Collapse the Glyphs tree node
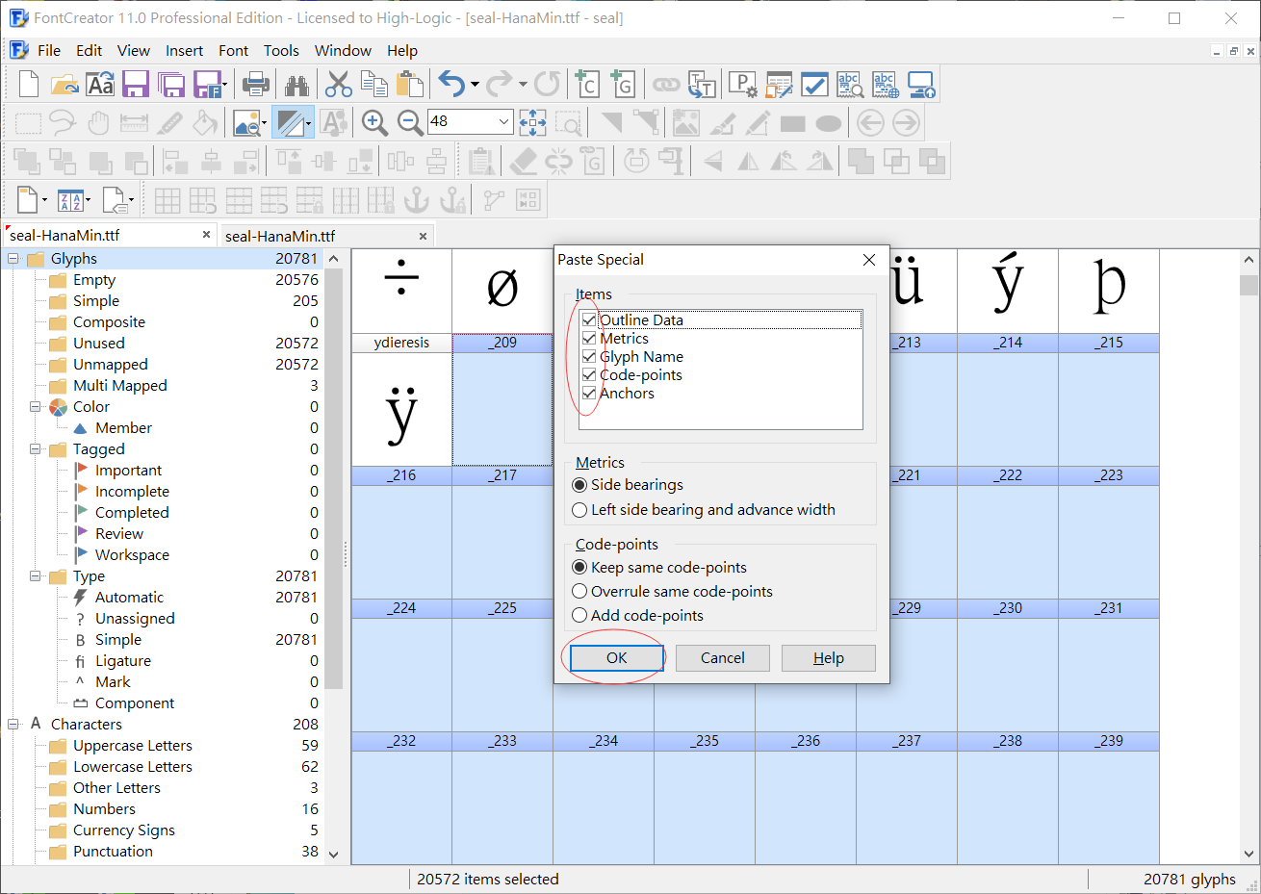 tap(13, 259)
